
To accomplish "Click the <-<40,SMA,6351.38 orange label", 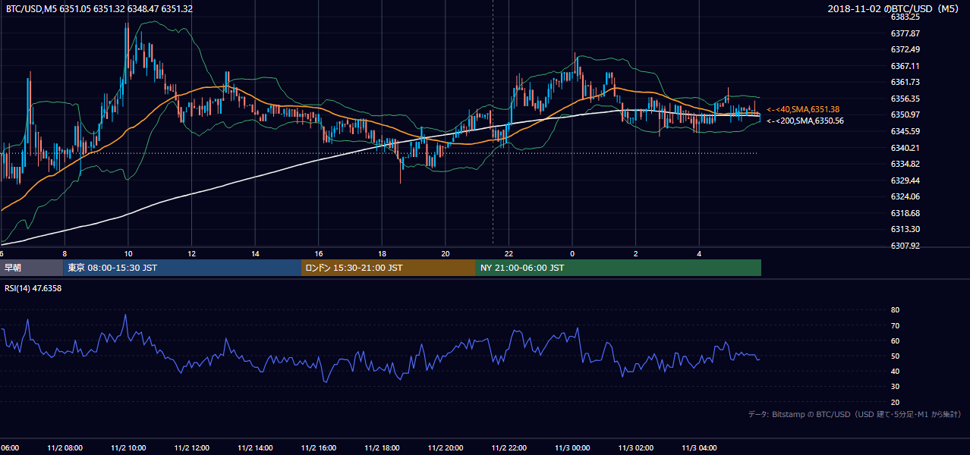I will pos(803,109).
